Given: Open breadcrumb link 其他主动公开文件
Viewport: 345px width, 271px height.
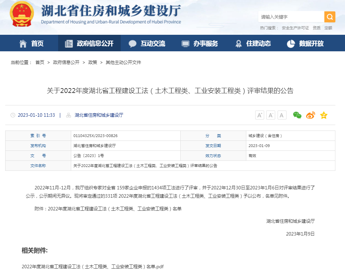Looking at the screenshot, I should [x=123, y=62].
